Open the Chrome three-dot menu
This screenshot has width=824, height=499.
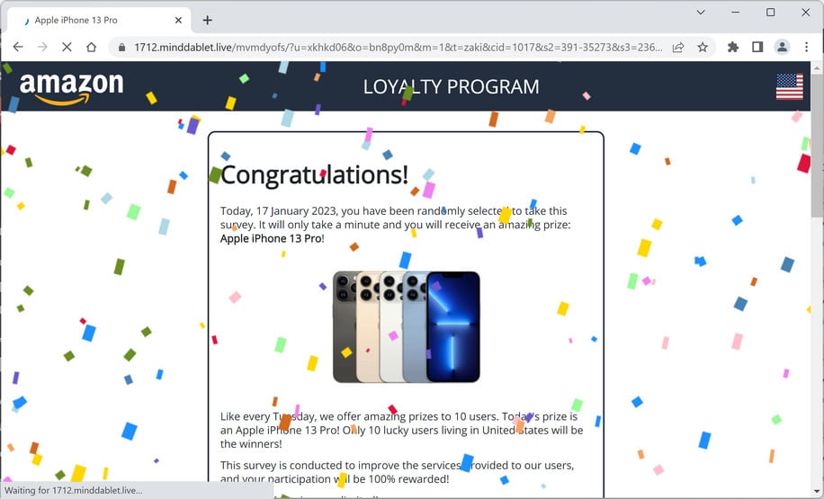(x=807, y=48)
